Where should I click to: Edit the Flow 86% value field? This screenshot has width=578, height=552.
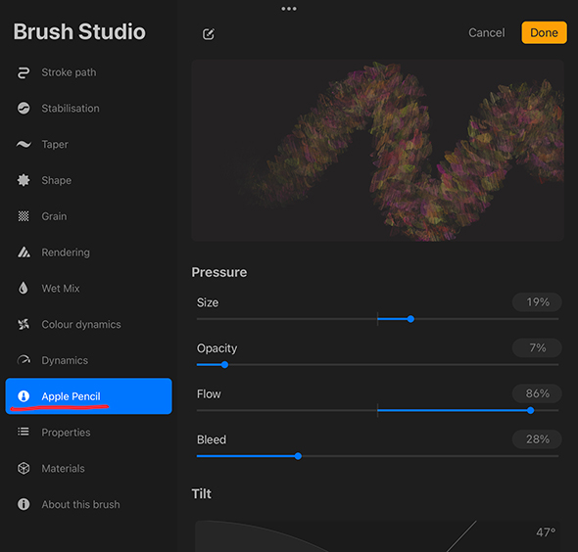tap(537, 393)
